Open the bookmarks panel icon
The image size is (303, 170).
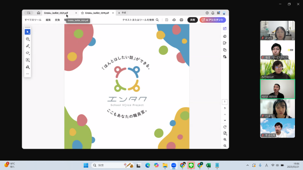point(224,43)
